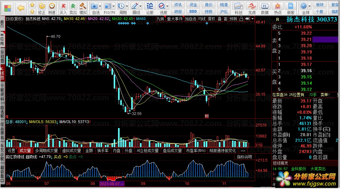Click the down arrow page button
Screen dimensions: 341x189
[x=32, y=12]
